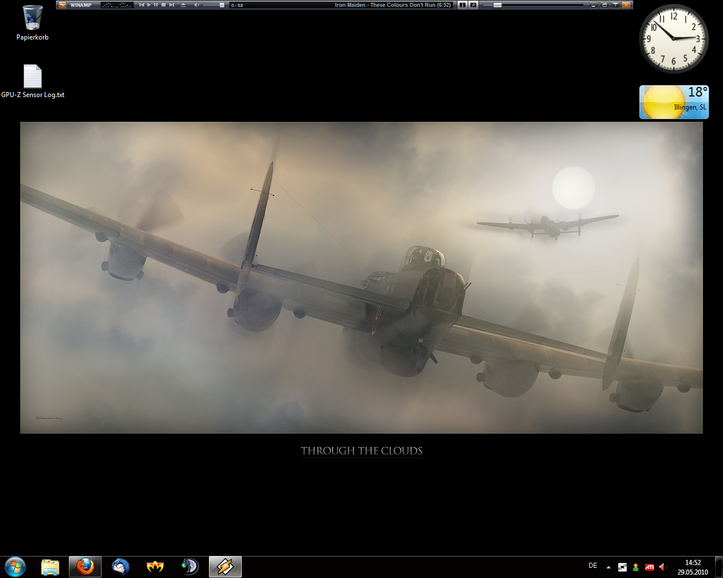Click the DE language indicator
723x578 pixels.
coord(593,566)
